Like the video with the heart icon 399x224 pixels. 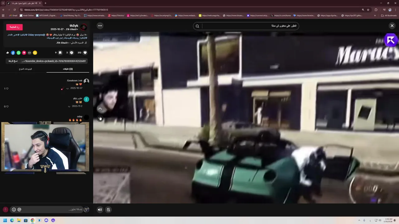85,53
